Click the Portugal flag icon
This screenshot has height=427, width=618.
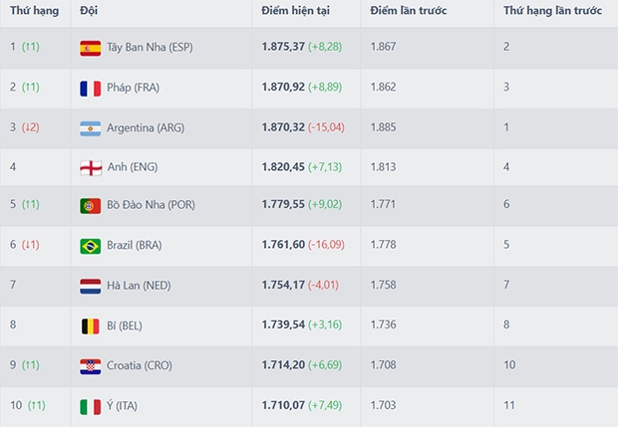coord(90,206)
